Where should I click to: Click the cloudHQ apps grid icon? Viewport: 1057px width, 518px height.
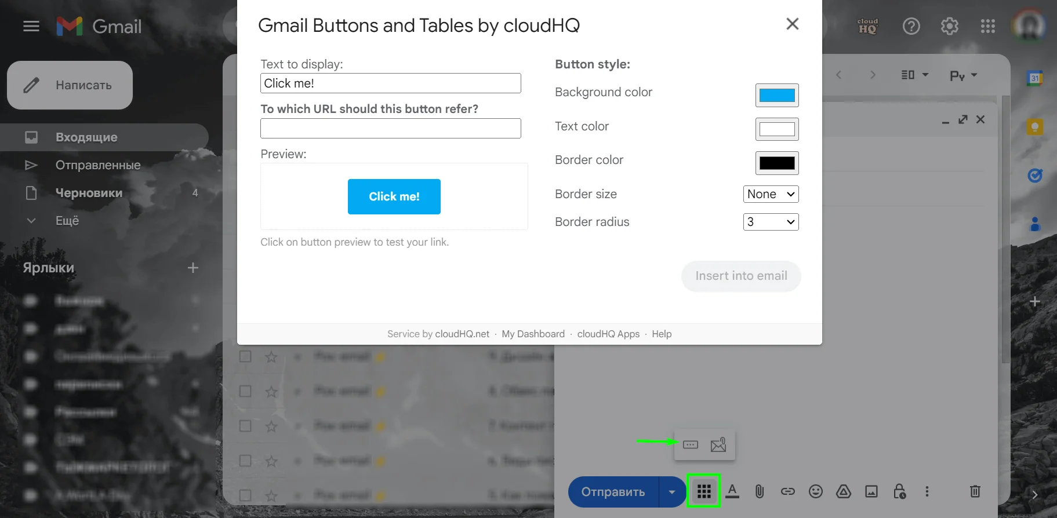704,491
